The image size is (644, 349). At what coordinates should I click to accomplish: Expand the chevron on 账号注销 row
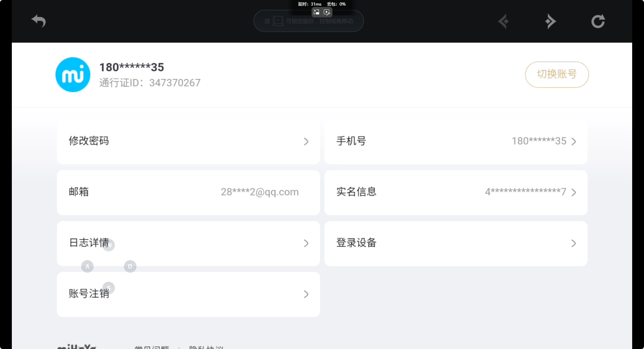306,294
